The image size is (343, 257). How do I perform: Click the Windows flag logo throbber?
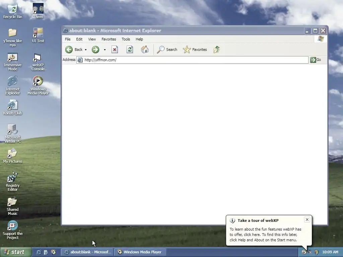pyautogui.click(x=321, y=39)
